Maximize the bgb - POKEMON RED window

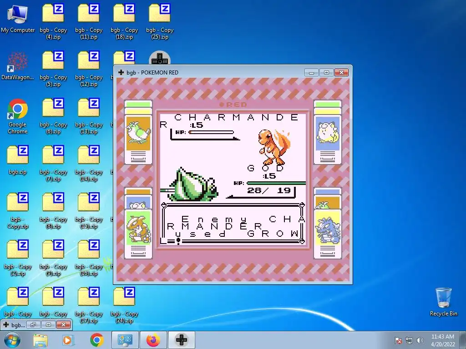coord(326,73)
